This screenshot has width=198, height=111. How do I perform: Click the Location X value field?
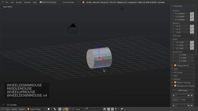180,14
